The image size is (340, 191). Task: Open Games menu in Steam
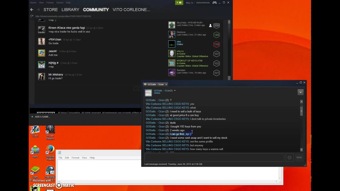click(60, 3)
